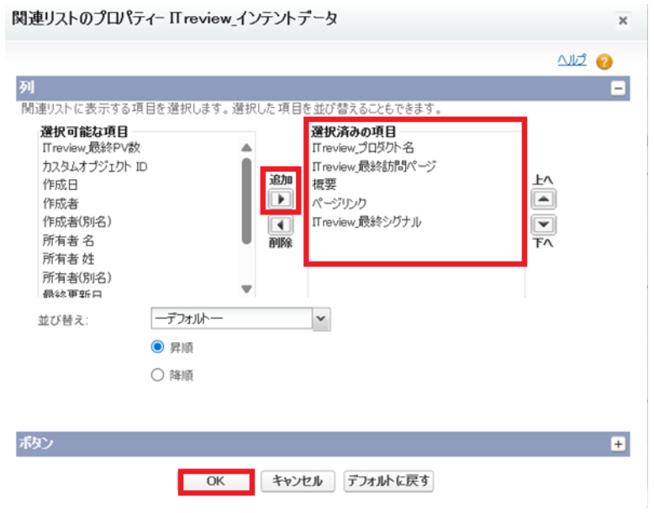Screen dimensions: 654x513
Task: Click the available items scrollbar thumb
Action: [246, 201]
